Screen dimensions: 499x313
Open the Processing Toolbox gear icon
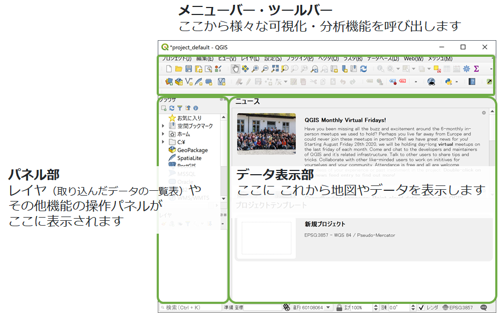pyautogui.click(x=467, y=69)
